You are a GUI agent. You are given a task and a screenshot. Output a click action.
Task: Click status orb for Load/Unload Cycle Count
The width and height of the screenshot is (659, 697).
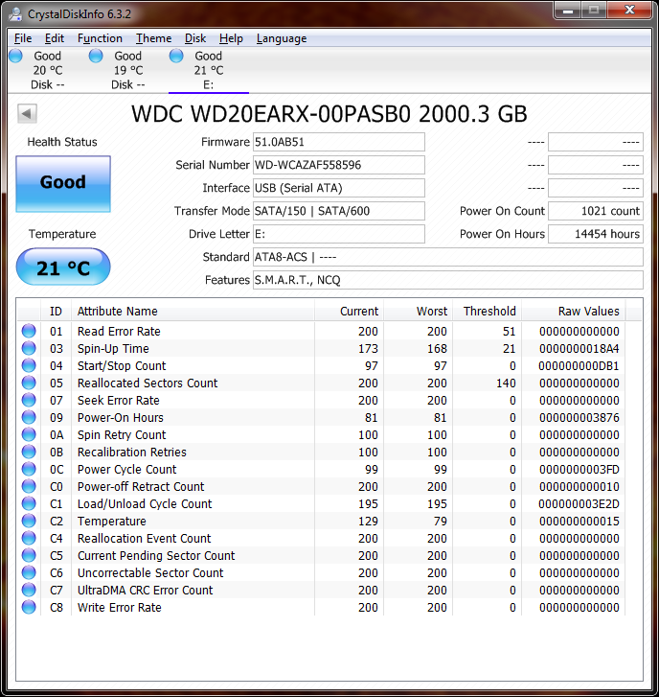point(29,504)
